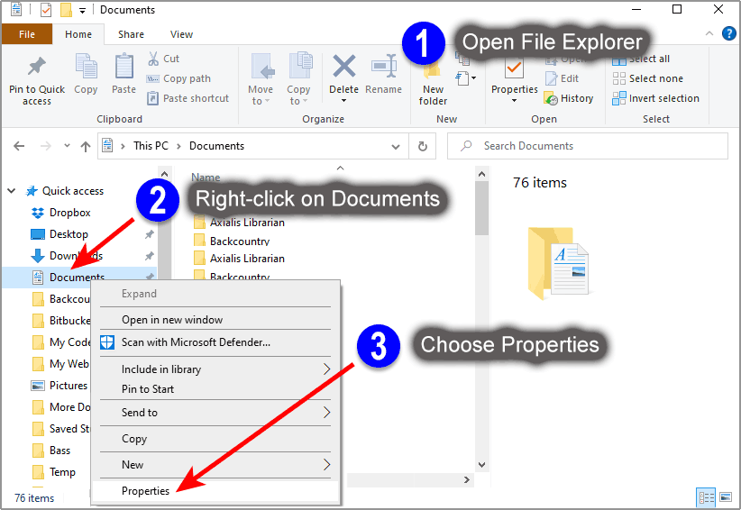Click the Properties checkmark icon in ribbon

point(514,68)
